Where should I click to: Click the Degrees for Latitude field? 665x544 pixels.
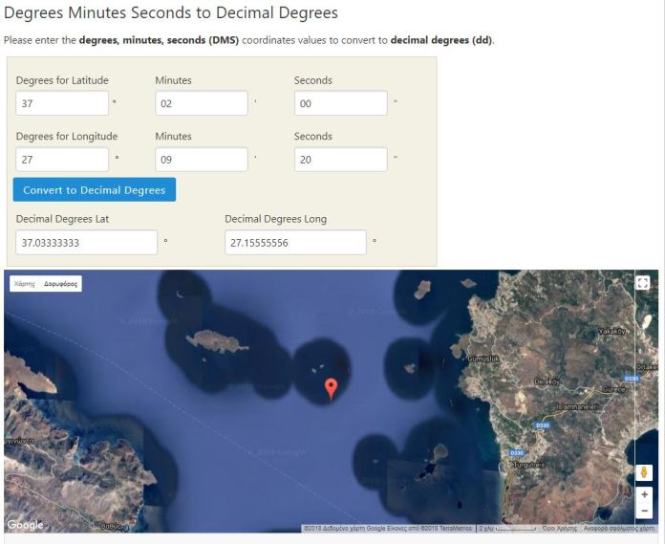click(x=62, y=103)
